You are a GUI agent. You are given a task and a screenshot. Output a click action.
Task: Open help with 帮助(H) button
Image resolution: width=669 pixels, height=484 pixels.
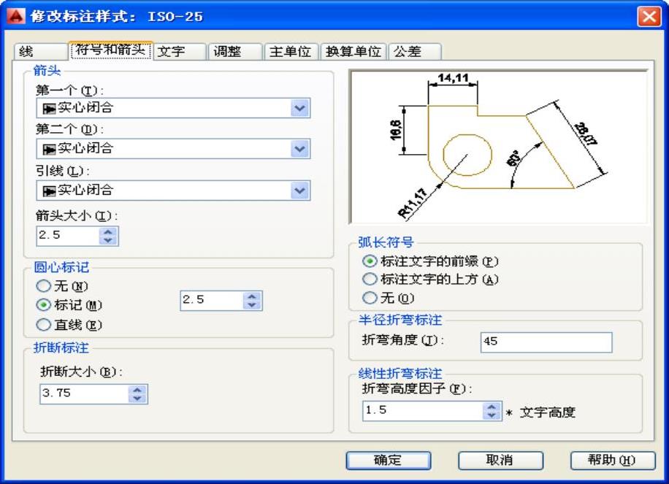pyautogui.click(x=613, y=461)
